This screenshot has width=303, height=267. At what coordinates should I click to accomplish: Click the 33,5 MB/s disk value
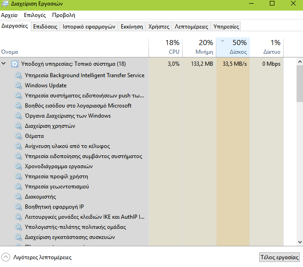point(235,64)
